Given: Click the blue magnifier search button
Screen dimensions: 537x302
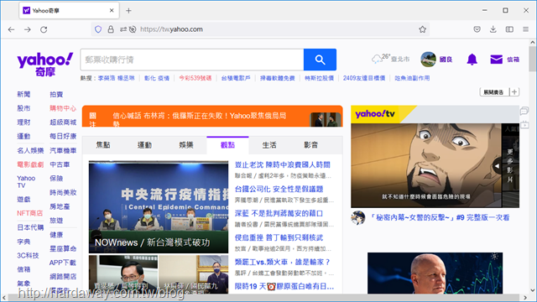Looking at the screenshot, I should point(320,60).
